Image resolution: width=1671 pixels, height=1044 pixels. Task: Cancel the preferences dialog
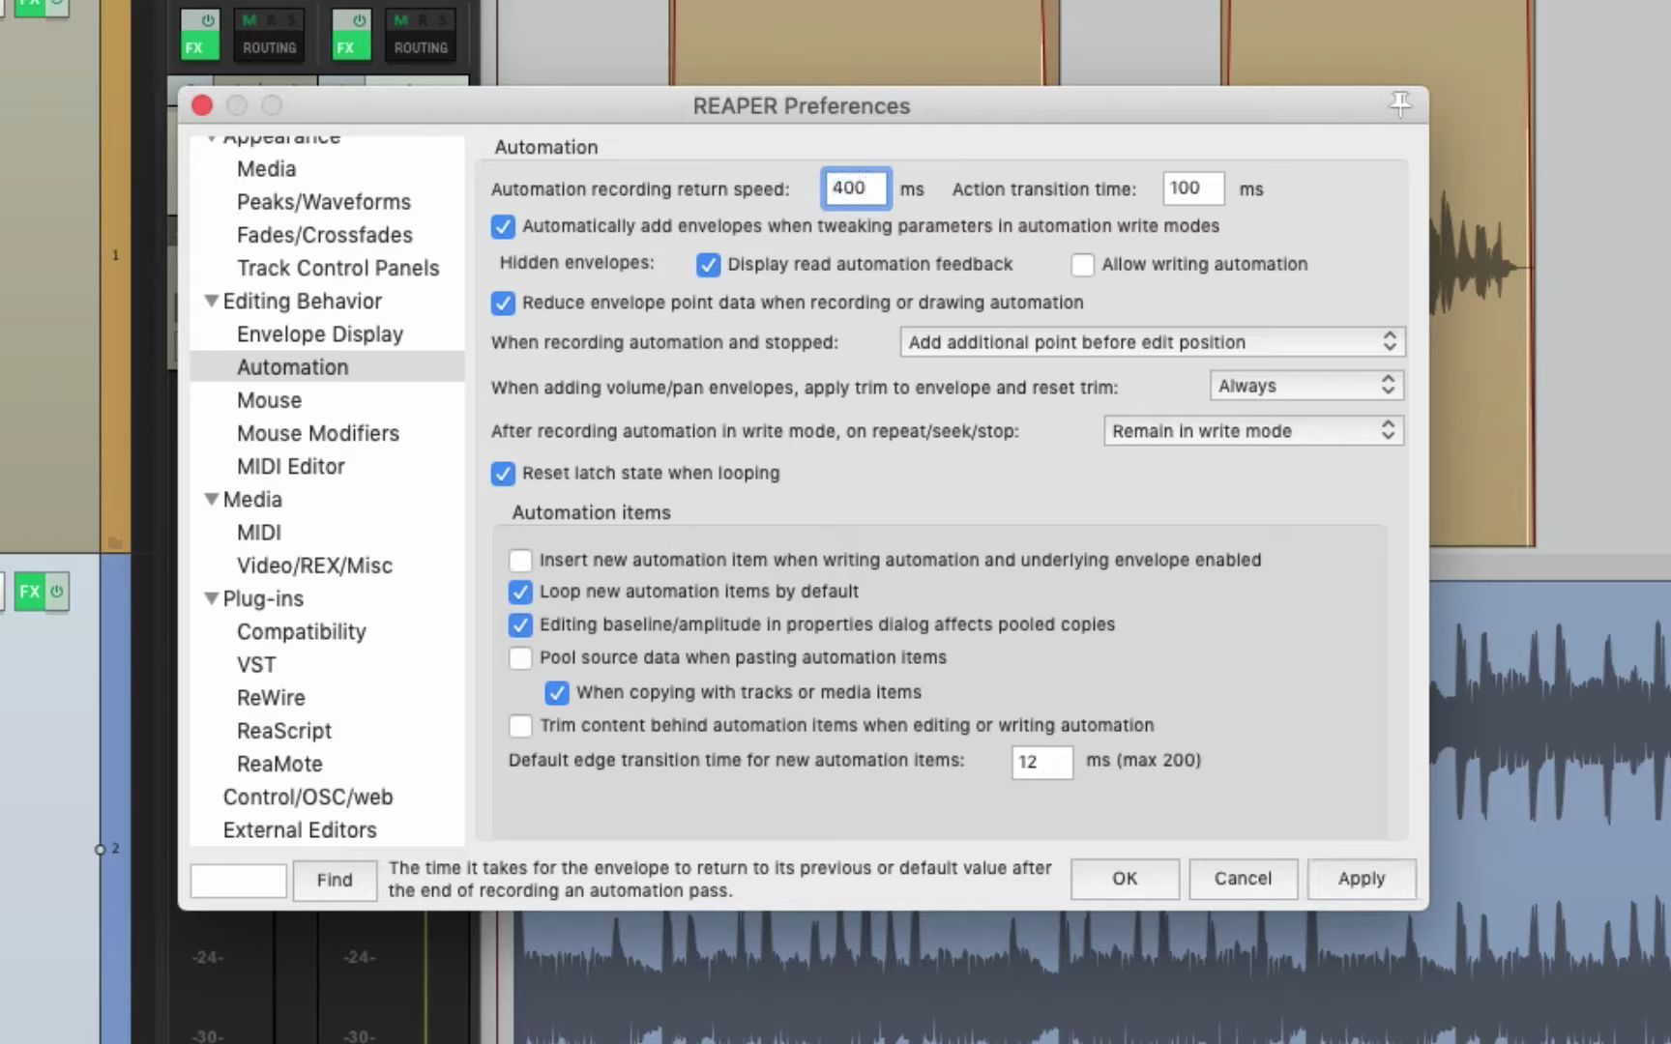(x=1243, y=879)
